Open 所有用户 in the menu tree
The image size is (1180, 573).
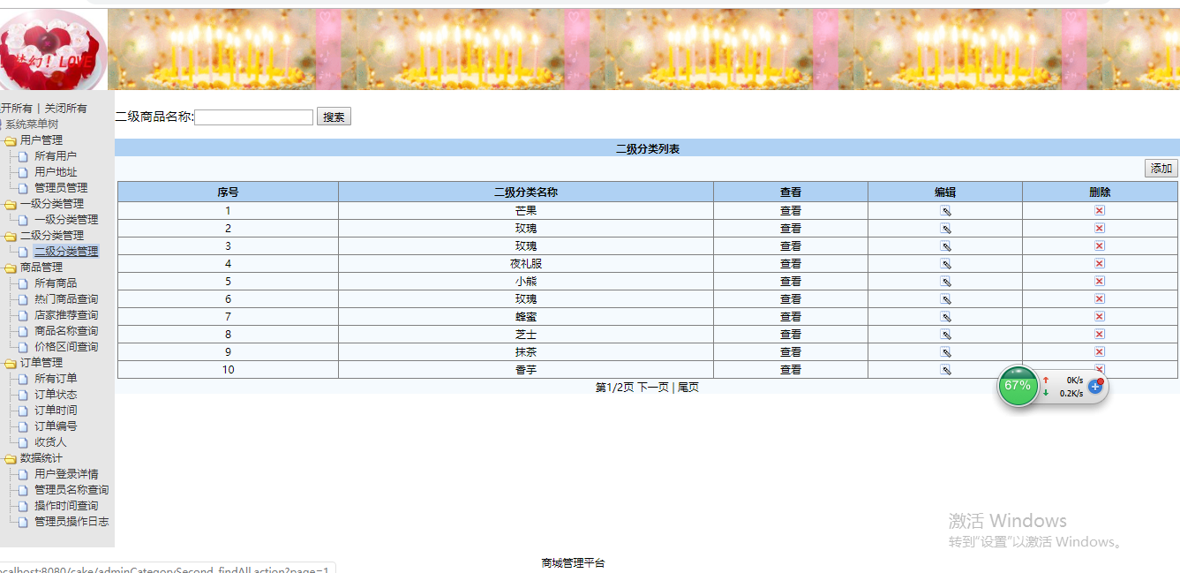click(56, 156)
